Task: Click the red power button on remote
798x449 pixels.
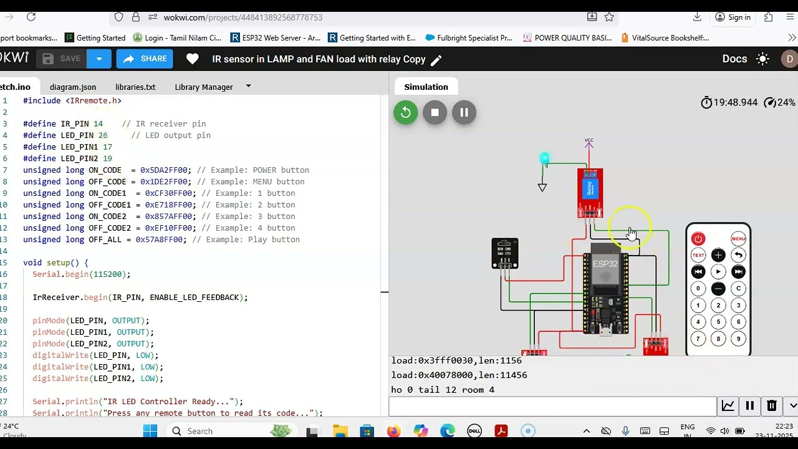Action: pyautogui.click(x=698, y=239)
